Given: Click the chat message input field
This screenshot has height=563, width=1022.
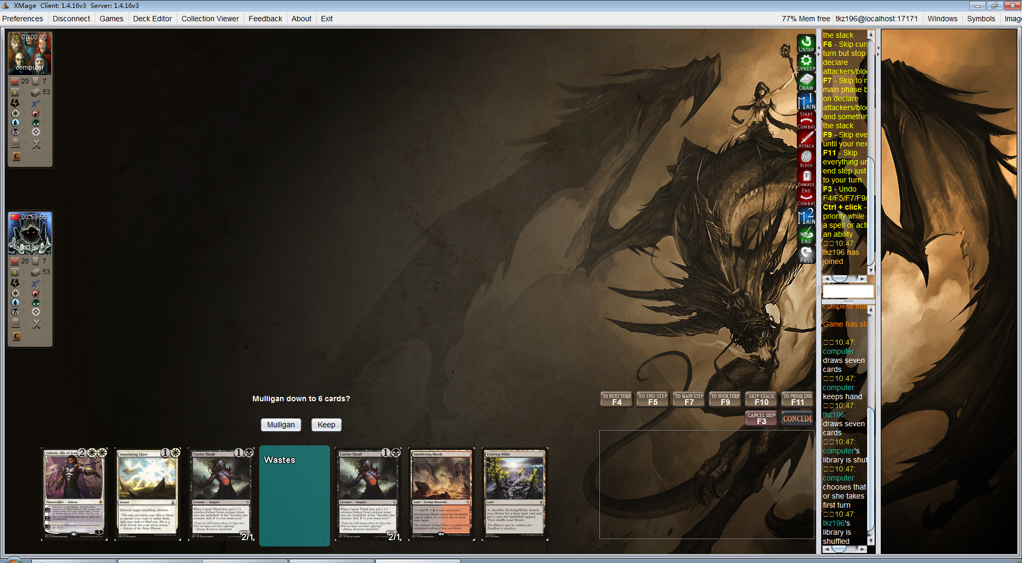Looking at the screenshot, I should tap(847, 291).
